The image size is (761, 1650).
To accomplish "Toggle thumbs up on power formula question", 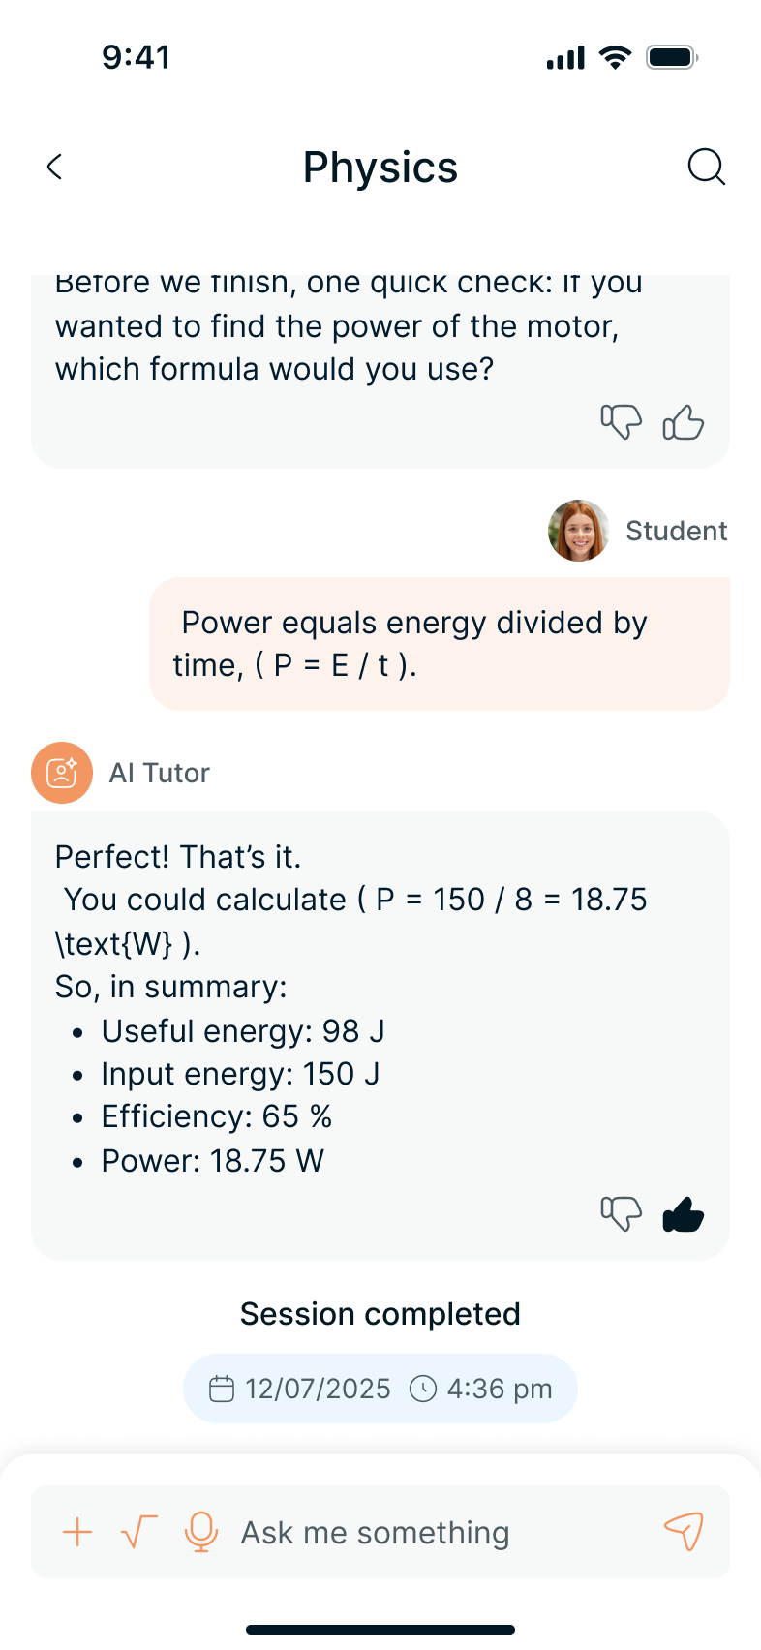I will tap(683, 422).
